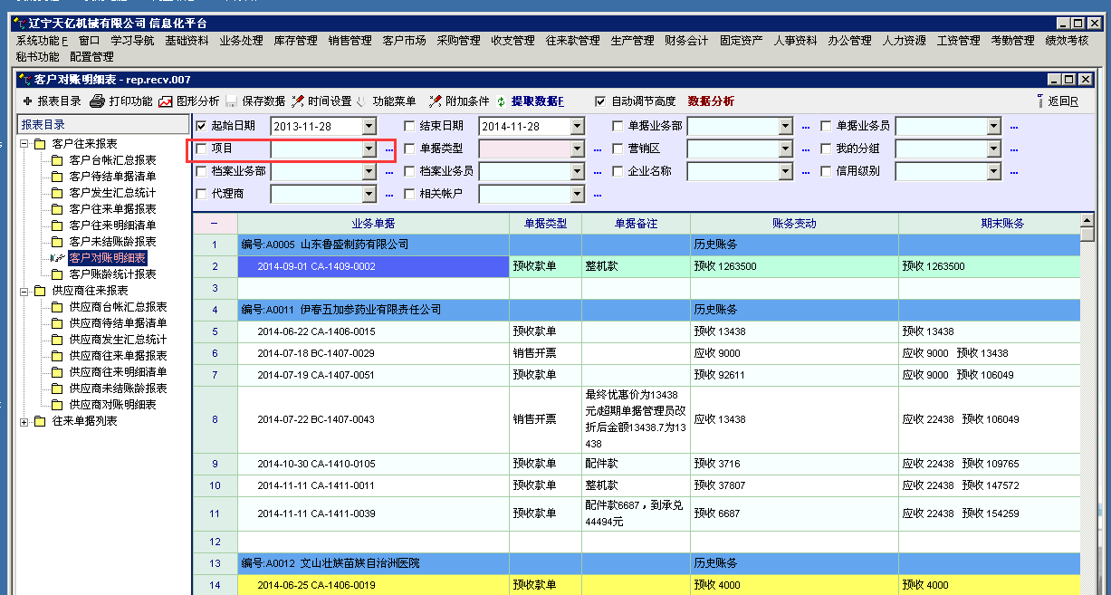Click the 报表目录 toolbar icon
This screenshot has height=595, width=1111.
(27, 101)
